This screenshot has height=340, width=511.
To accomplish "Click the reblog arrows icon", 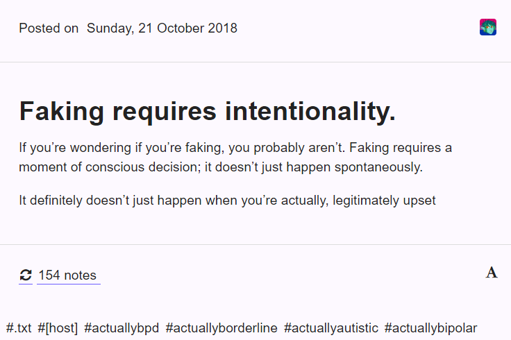I will coord(26,275).
